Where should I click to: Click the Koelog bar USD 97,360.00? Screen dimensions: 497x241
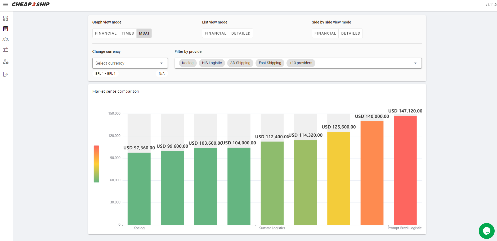(139, 189)
